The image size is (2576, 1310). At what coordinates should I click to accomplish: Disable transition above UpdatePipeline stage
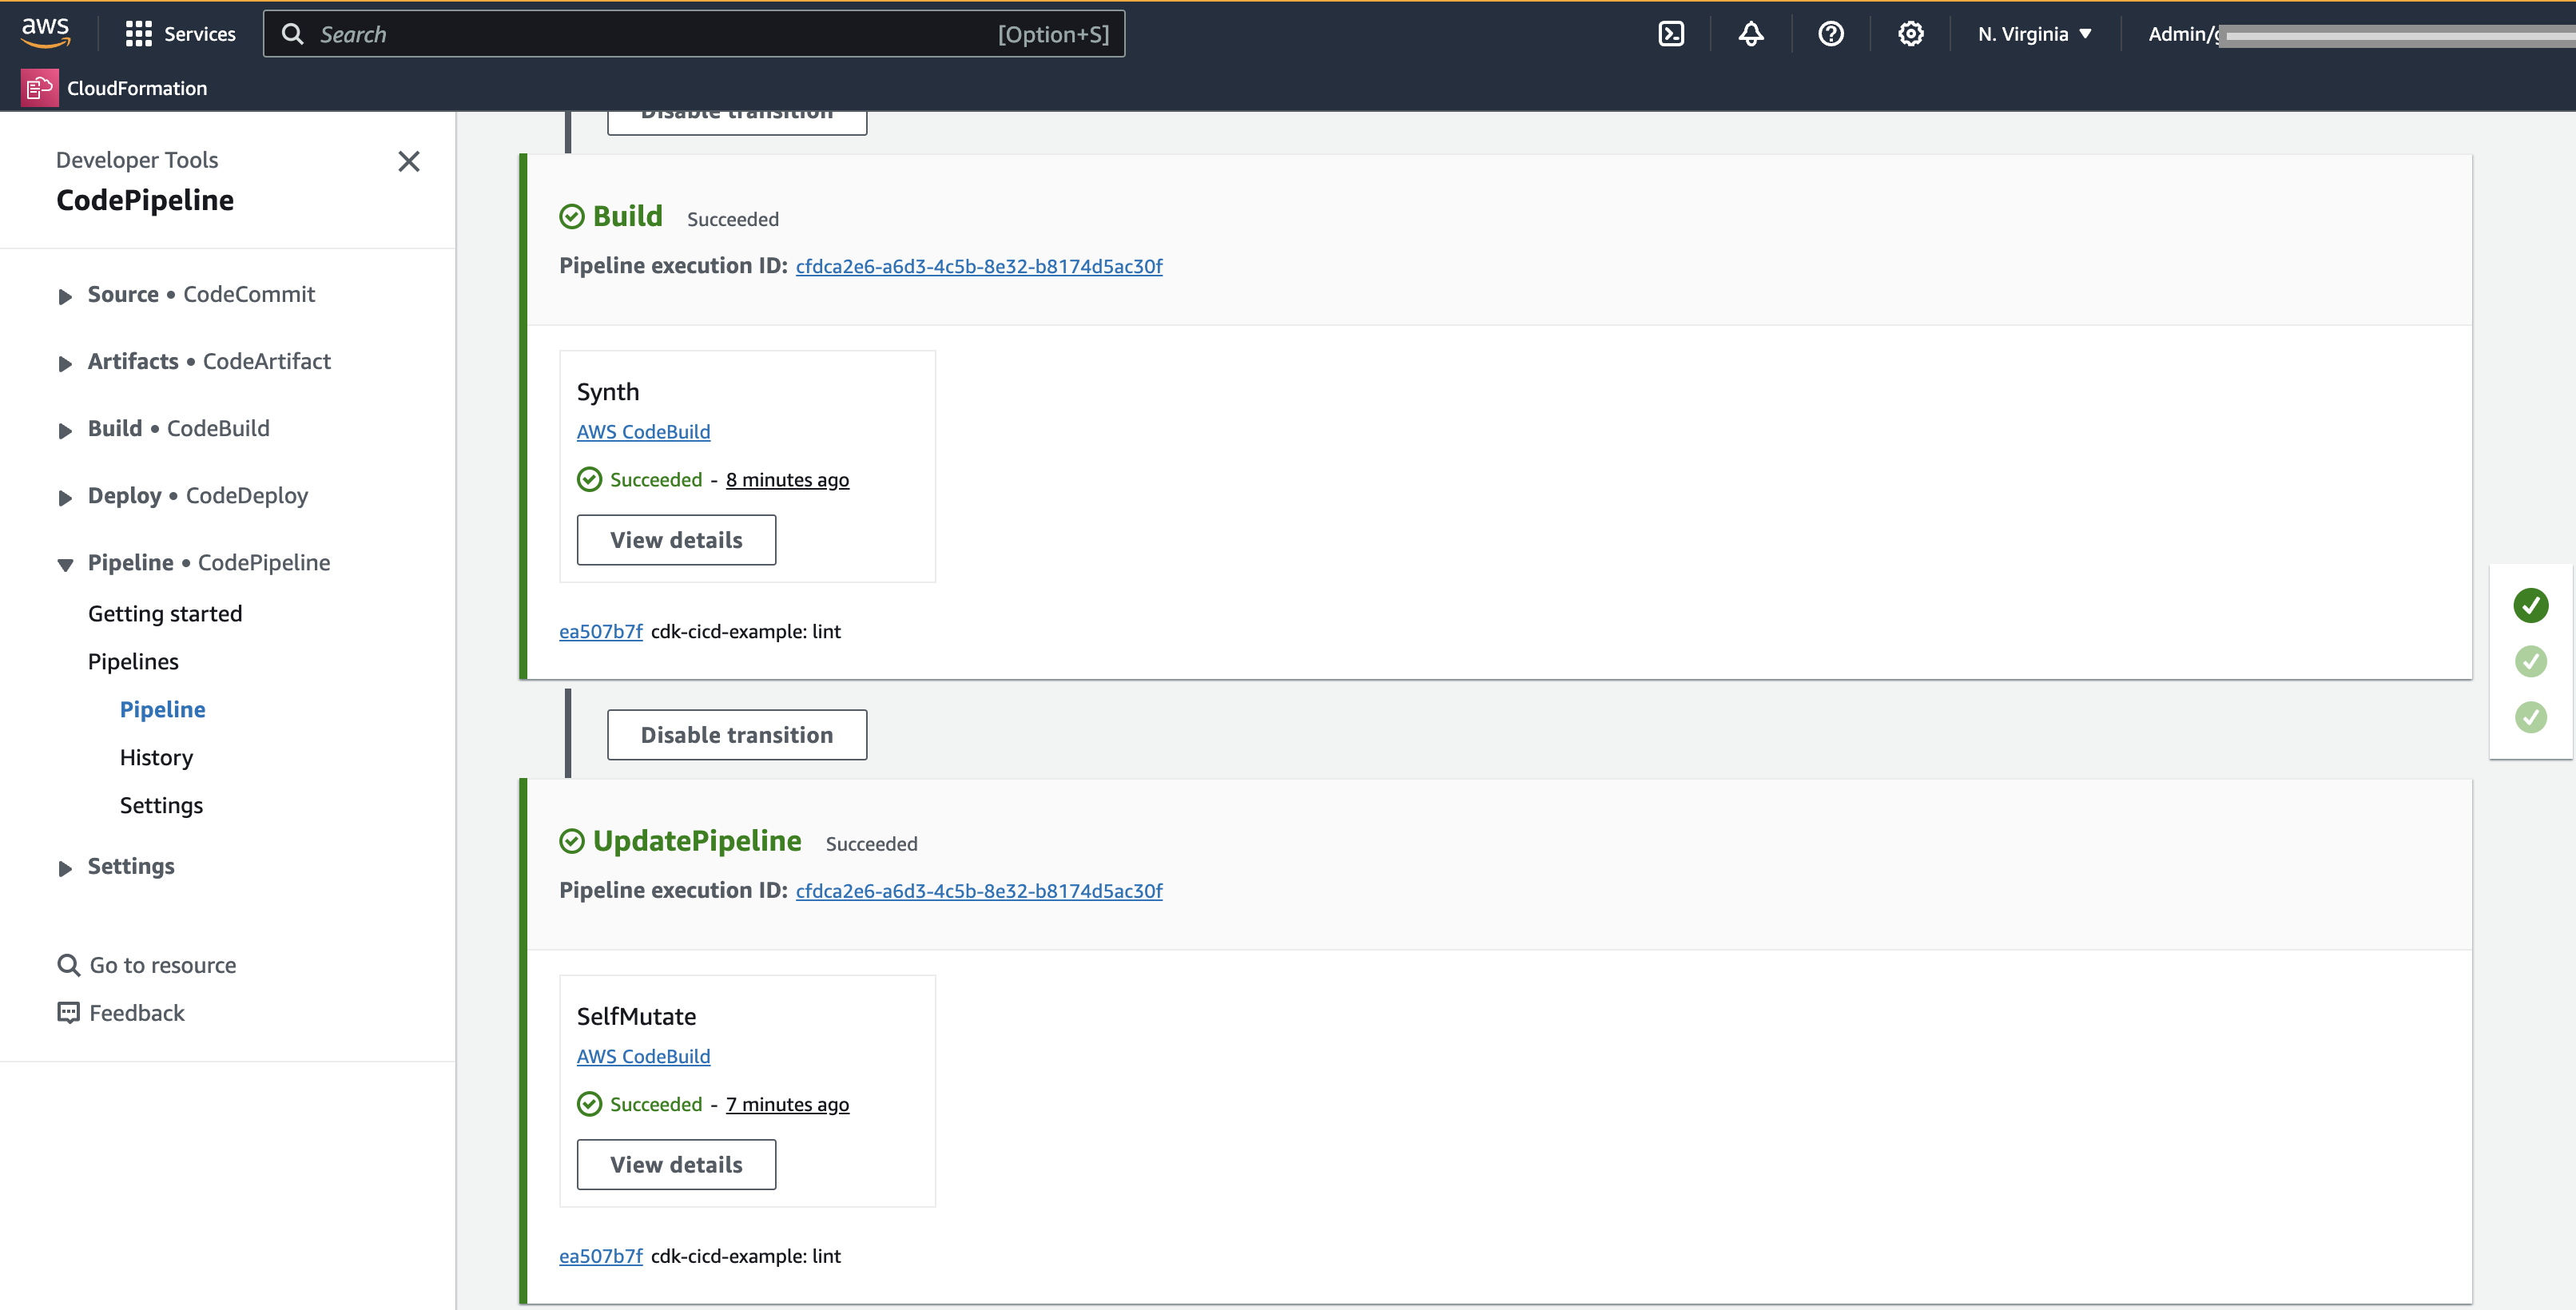coord(737,733)
